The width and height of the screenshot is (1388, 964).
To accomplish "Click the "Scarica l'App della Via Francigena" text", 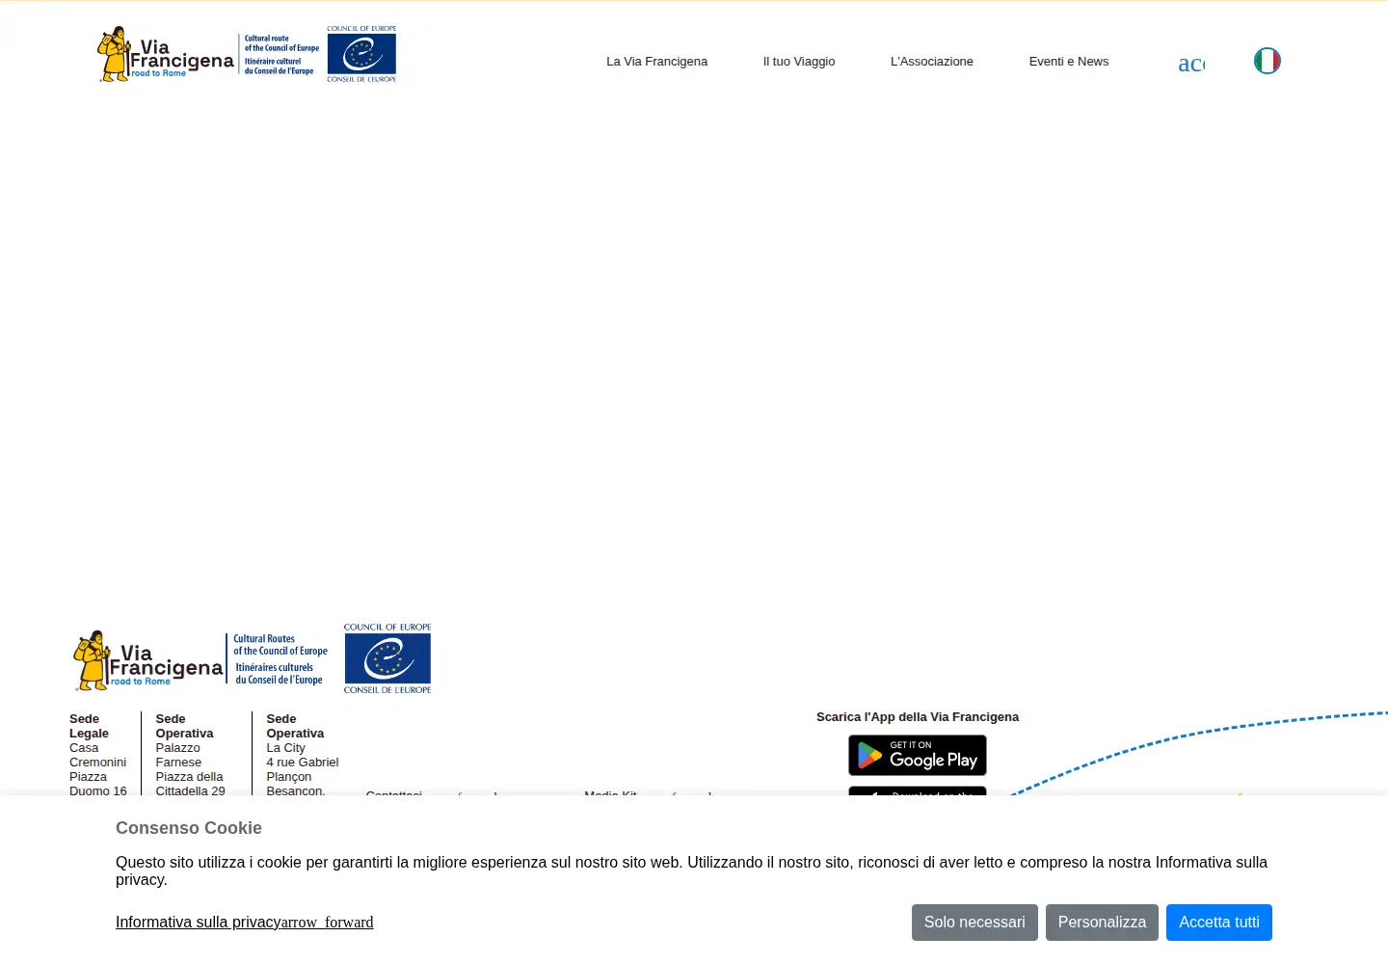I will pyautogui.click(x=918, y=717).
